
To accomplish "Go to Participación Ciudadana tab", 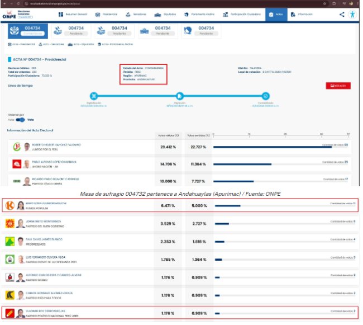I will tap(241, 14).
